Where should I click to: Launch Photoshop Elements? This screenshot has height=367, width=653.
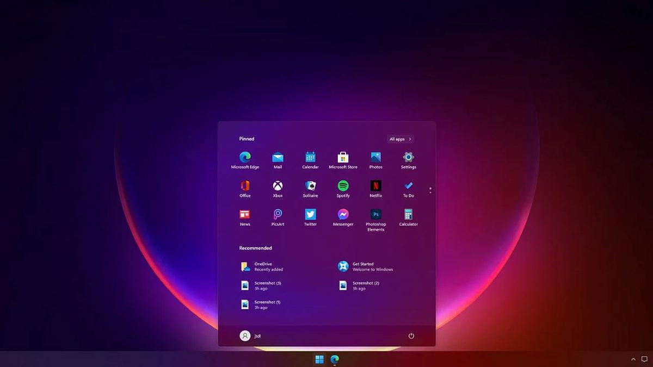click(x=375, y=216)
